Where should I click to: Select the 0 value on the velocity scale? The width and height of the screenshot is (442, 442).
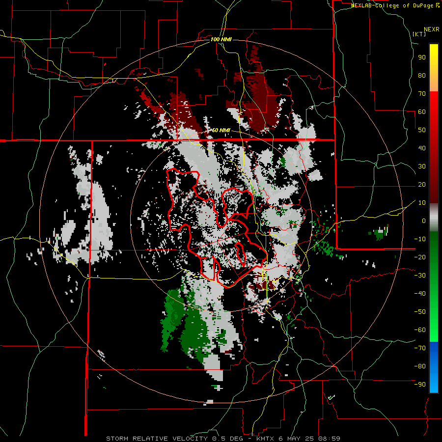coord(424,221)
